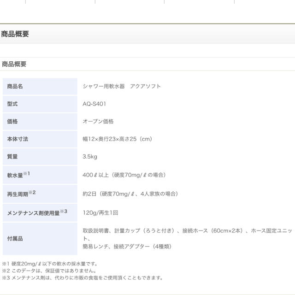The width and height of the screenshot is (295, 295).
Task: Click the dimensions 幅12×奥行23×高さ25（cm）
Action: coord(118,139)
